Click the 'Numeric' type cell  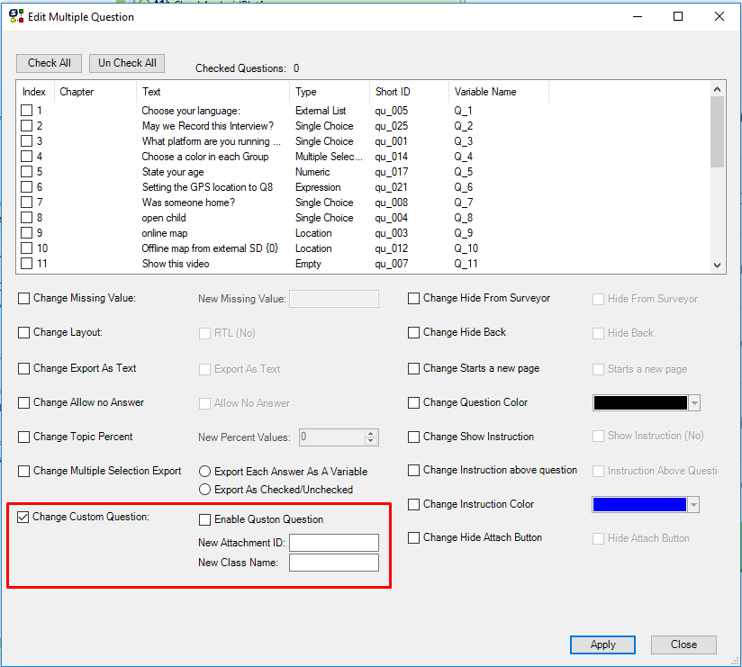(312, 172)
